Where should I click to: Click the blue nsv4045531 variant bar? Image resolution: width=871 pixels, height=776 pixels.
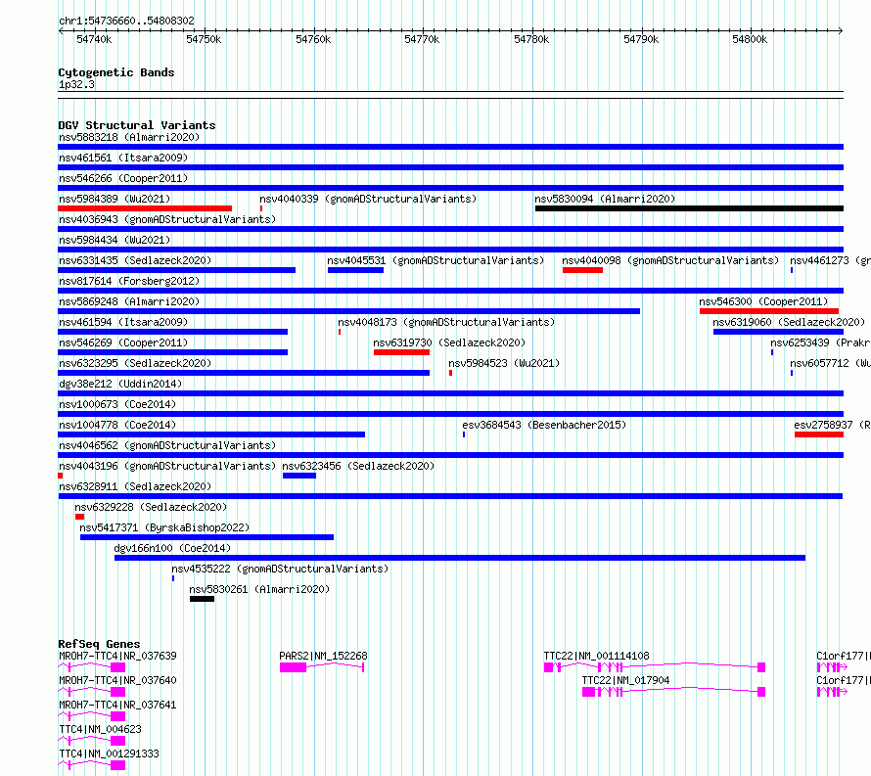(x=355, y=270)
